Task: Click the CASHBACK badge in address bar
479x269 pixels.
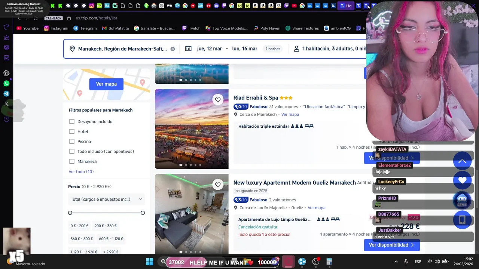Action: coord(54,18)
